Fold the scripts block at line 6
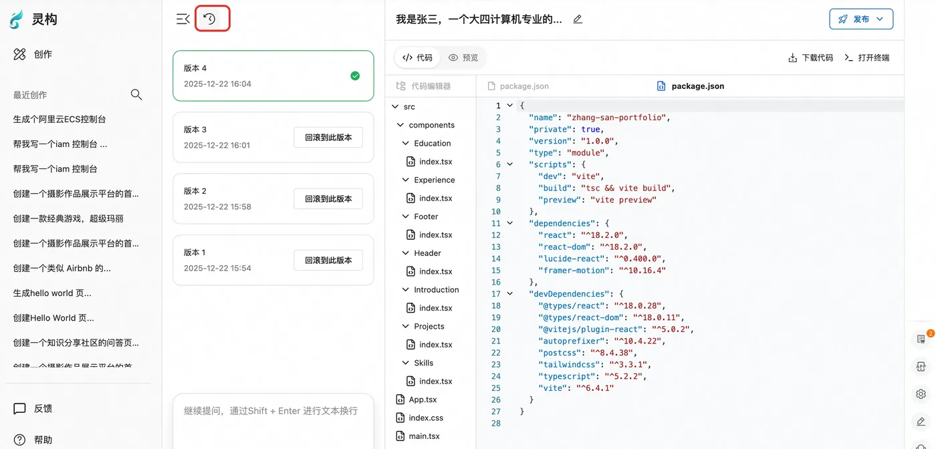 pyautogui.click(x=510, y=164)
